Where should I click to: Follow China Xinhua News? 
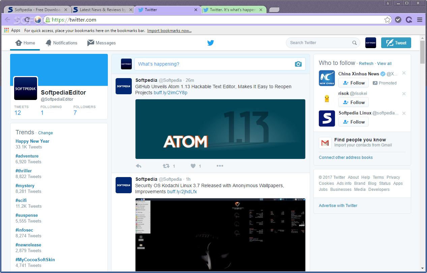point(354,83)
